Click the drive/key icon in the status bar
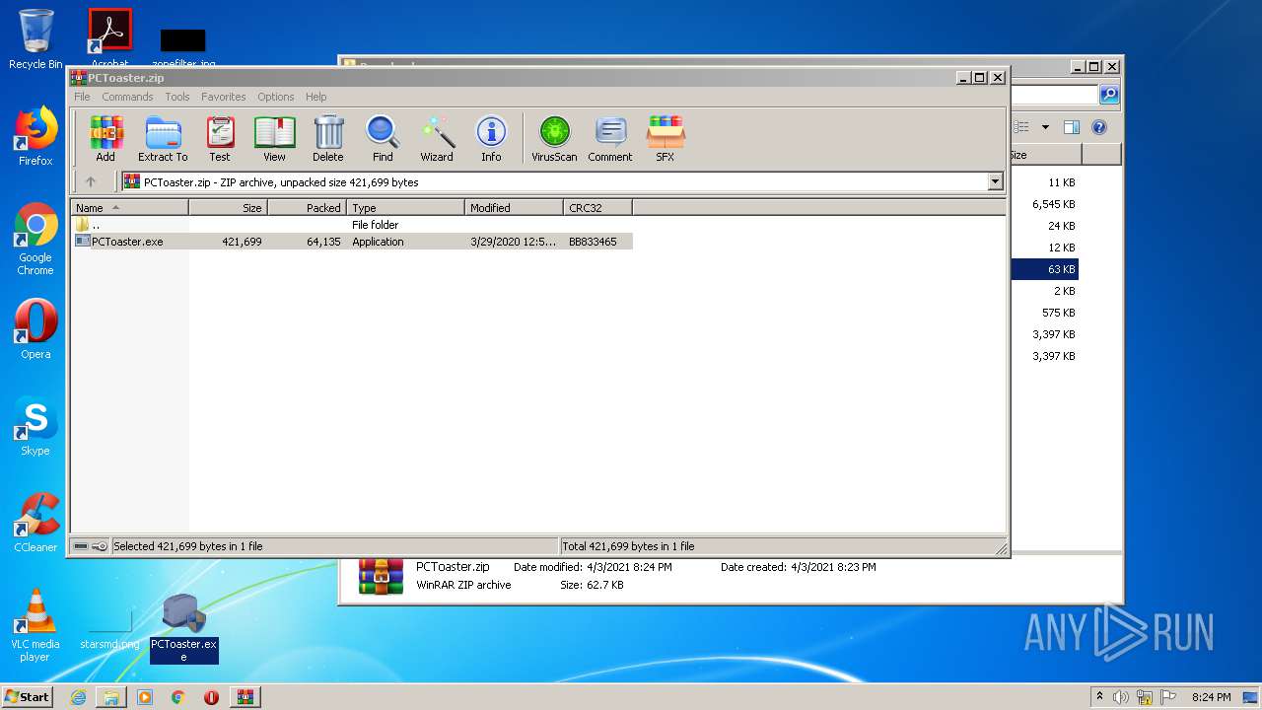 (90, 546)
